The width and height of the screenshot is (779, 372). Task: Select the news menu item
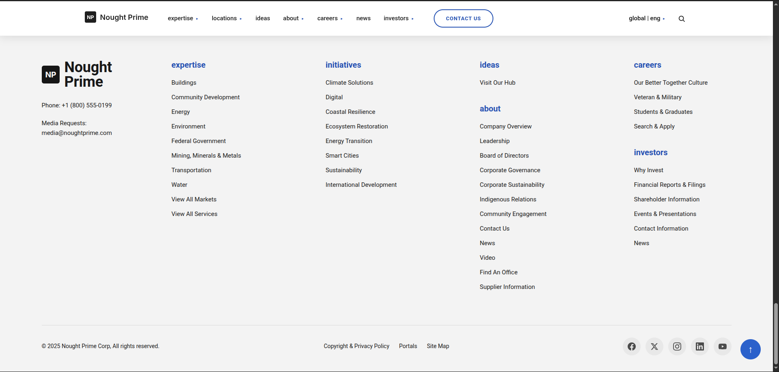(x=363, y=18)
